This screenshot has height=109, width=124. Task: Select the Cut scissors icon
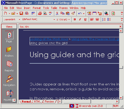coord(57,13)
